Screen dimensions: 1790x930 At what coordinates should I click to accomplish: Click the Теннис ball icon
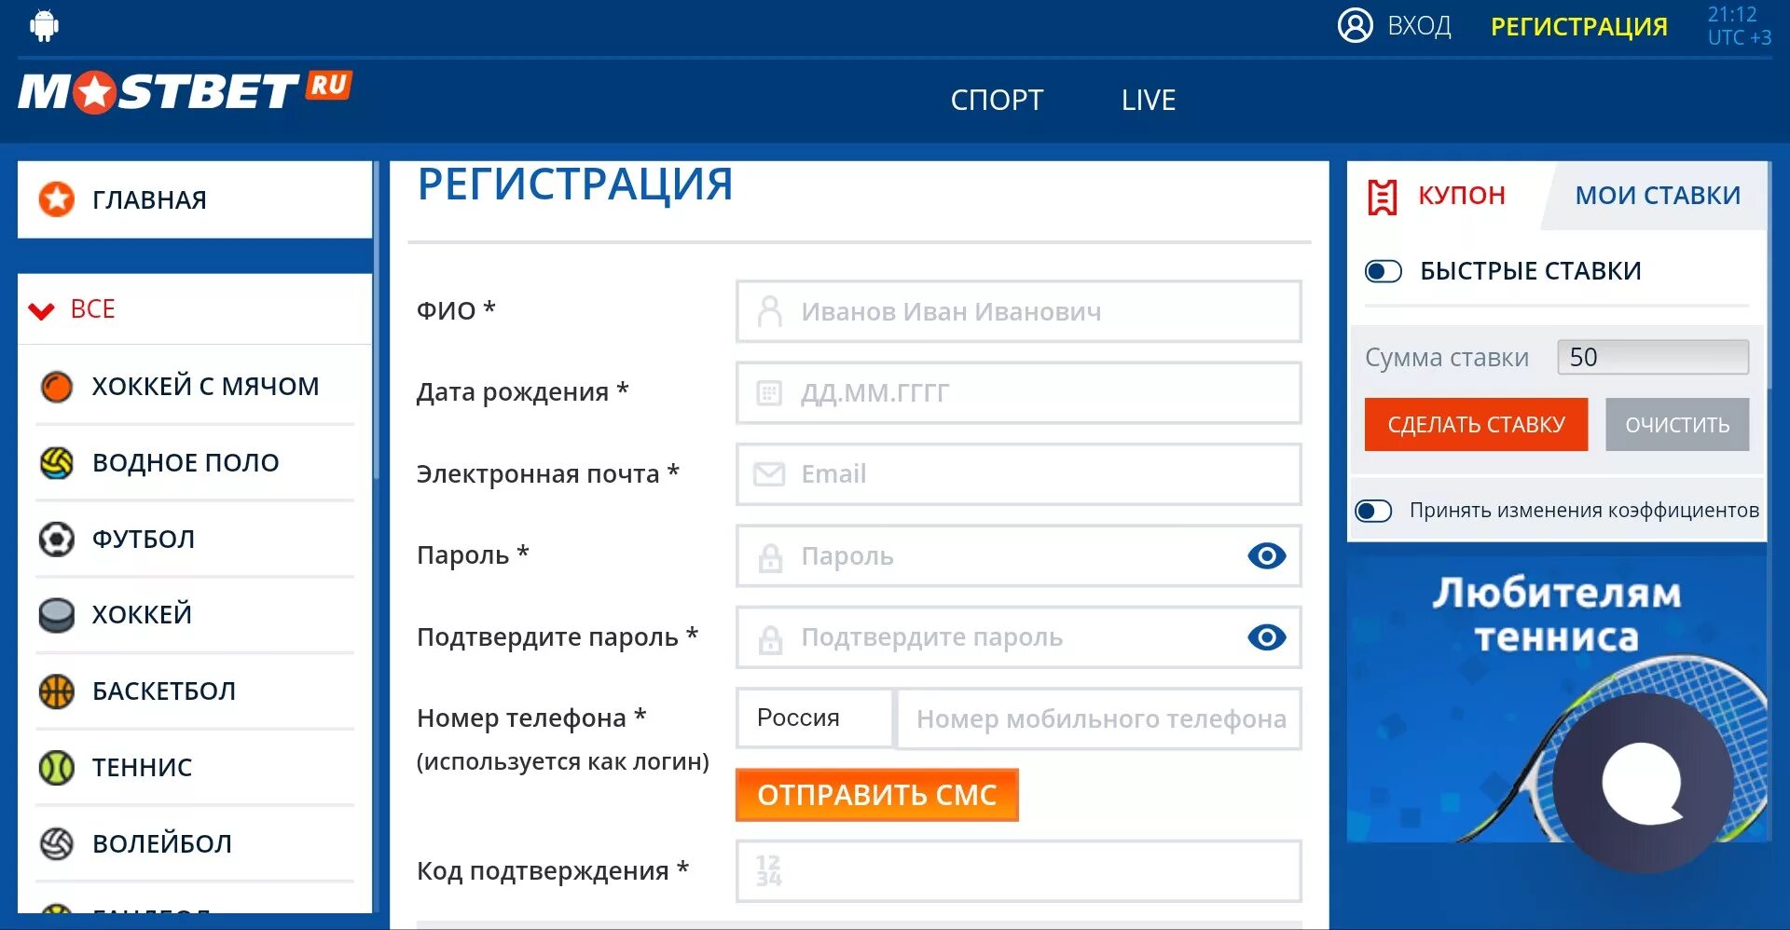(57, 768)
